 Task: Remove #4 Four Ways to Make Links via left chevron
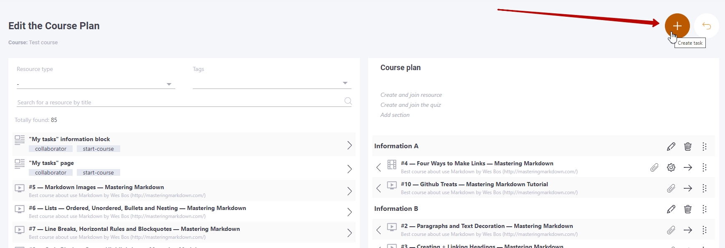(x=379, y=167)
